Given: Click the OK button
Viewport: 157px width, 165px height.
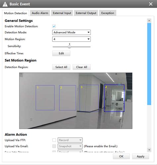Looking at the screenshot, I should (121, 156).
